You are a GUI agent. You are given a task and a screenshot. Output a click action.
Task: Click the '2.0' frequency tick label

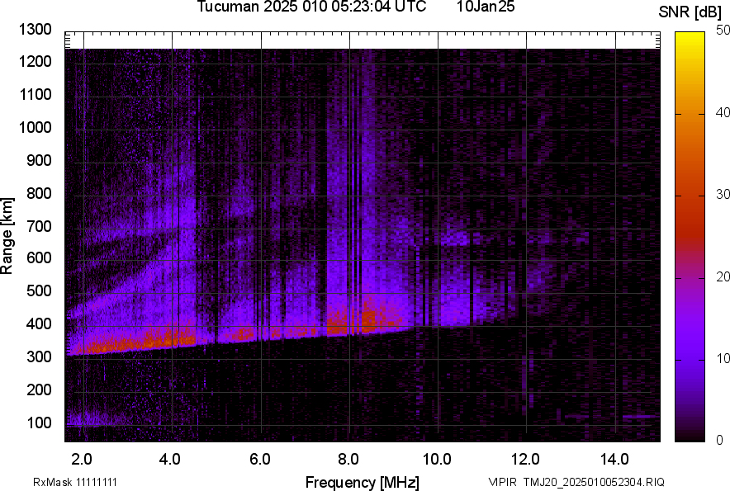pyautogui.click(x=82, y=459)
